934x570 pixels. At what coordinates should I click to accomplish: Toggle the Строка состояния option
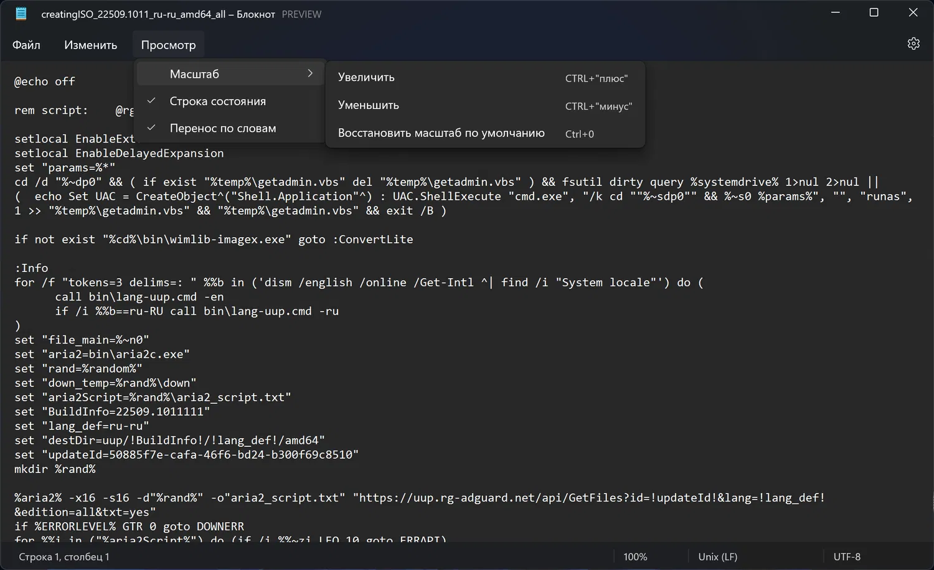[217, 101]
